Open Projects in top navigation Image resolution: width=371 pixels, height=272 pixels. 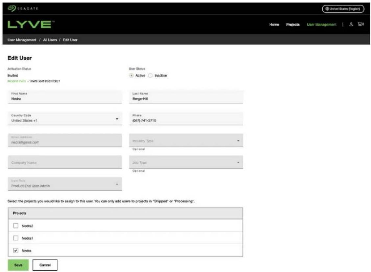tap(293, 24)
